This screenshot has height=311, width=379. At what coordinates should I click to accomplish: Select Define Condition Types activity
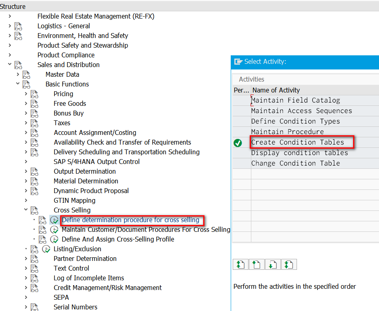tap(295, 121)
